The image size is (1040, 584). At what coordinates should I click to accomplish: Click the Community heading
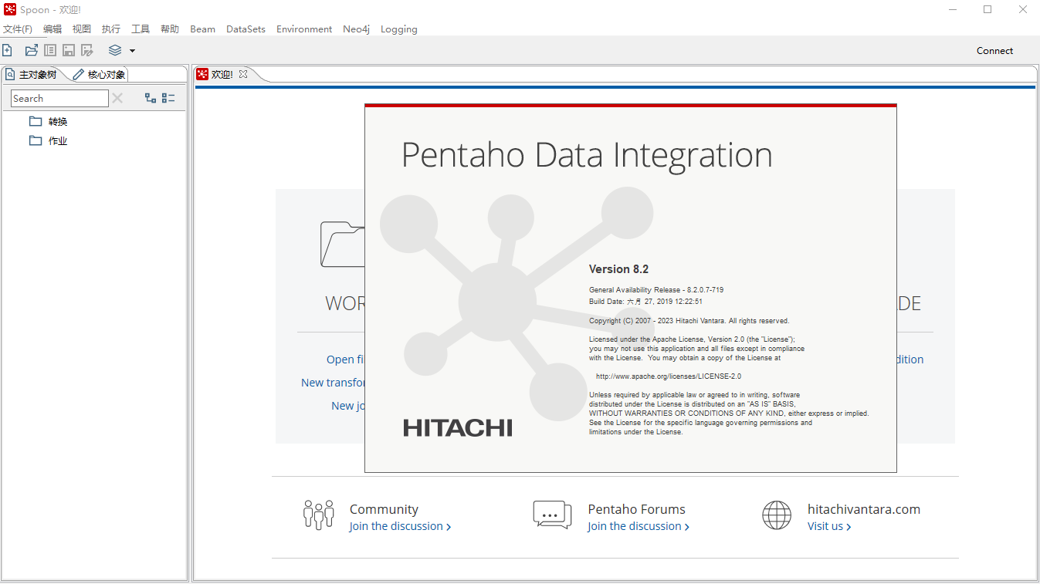coord(384,509)
